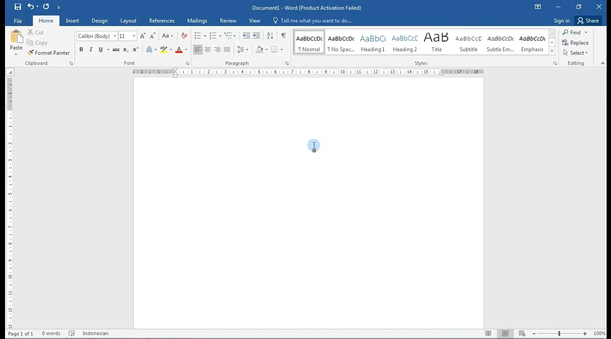Center the text

tap(208, 50)
